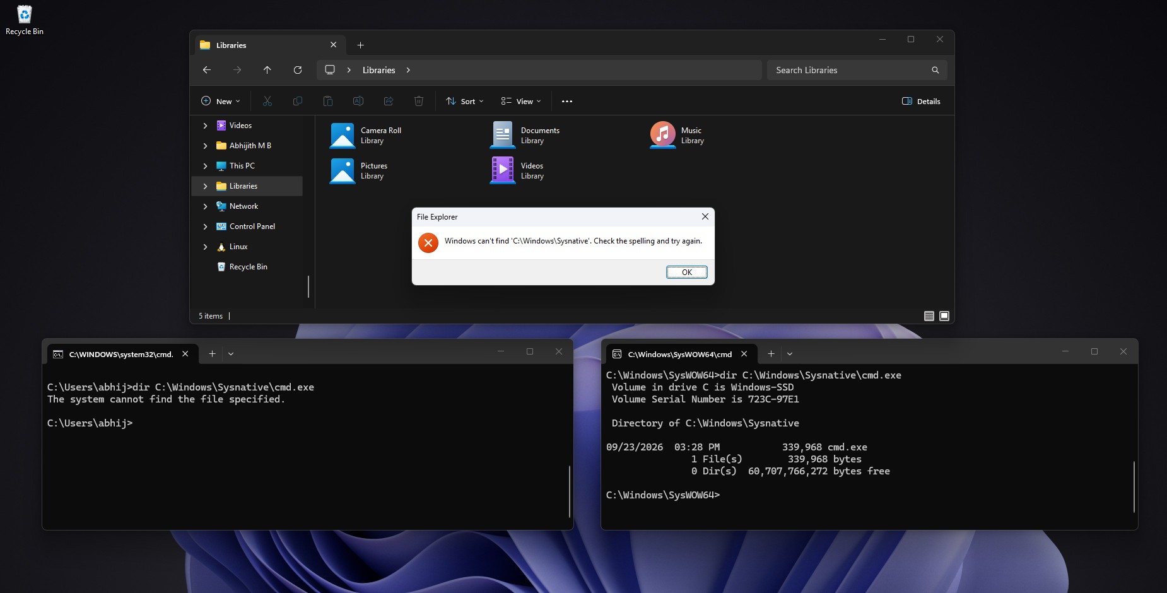Click the Cut scissors icon in toolbar
This screenshot has height=593, width=1167.
point(267,101)
